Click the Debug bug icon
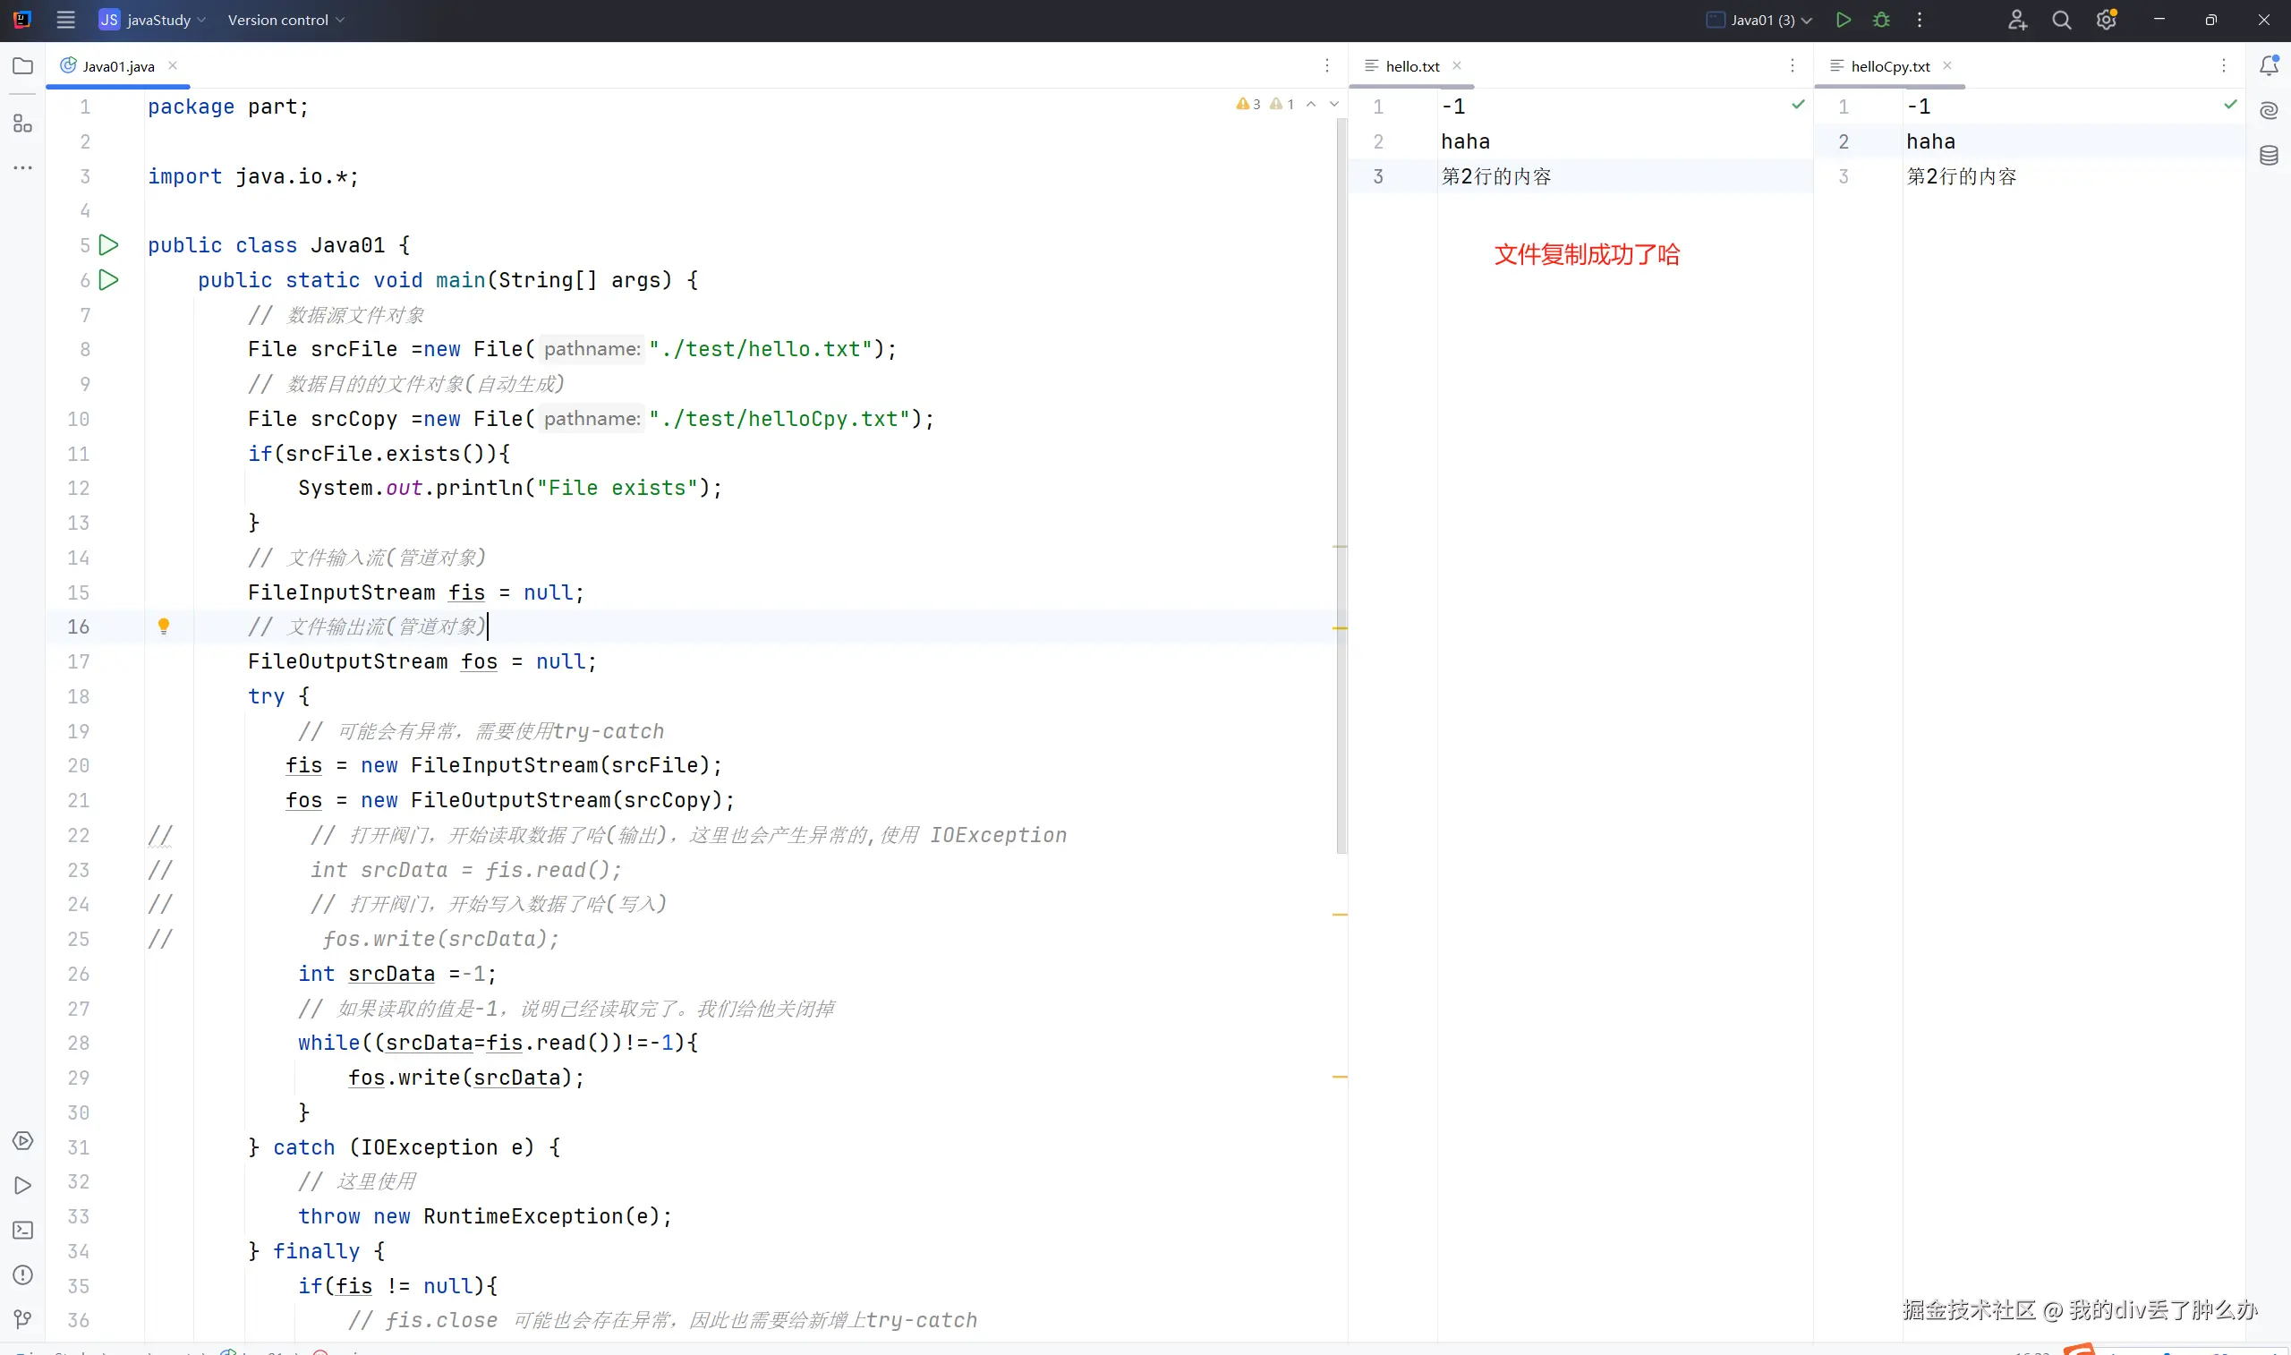Screen dimensions: 2291x1355 (x=1881, y=20)
